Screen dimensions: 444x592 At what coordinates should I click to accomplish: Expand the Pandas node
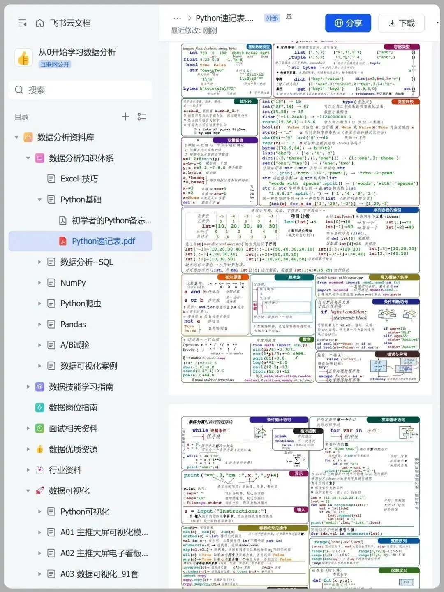click(39, 324)
